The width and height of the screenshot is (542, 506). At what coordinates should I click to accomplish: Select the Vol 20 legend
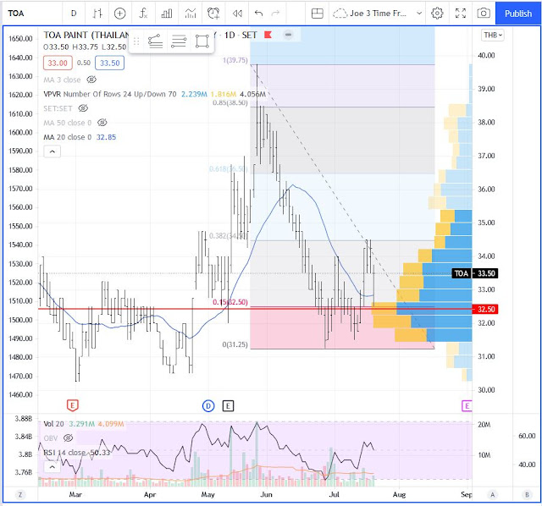pos(53,424)
